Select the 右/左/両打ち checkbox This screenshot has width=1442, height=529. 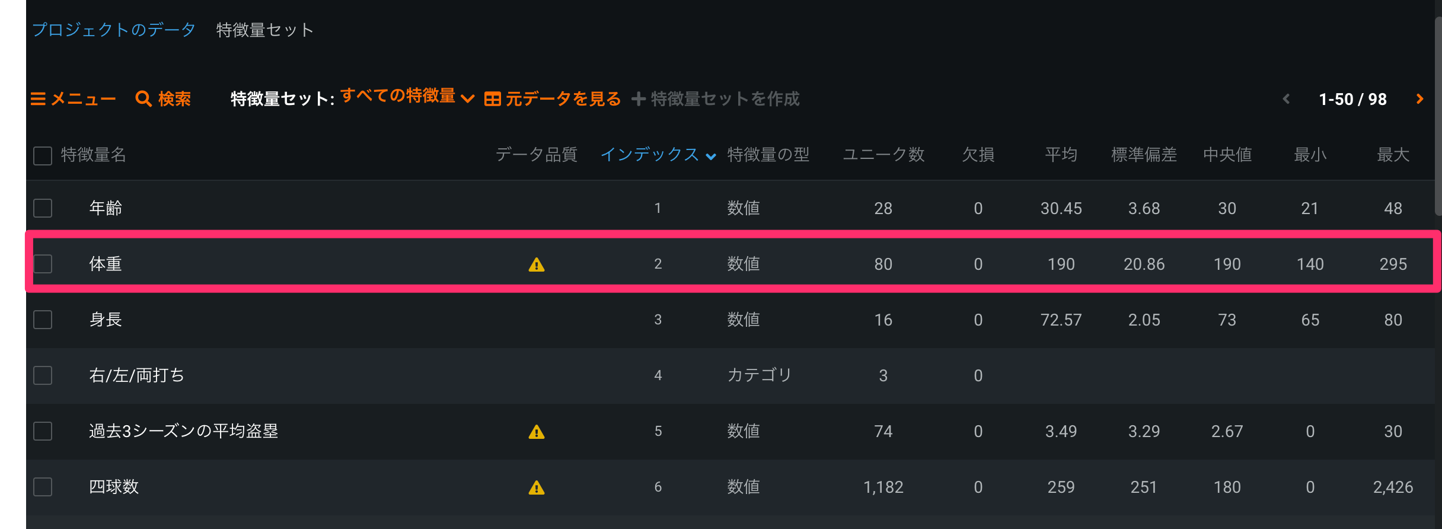43,375
